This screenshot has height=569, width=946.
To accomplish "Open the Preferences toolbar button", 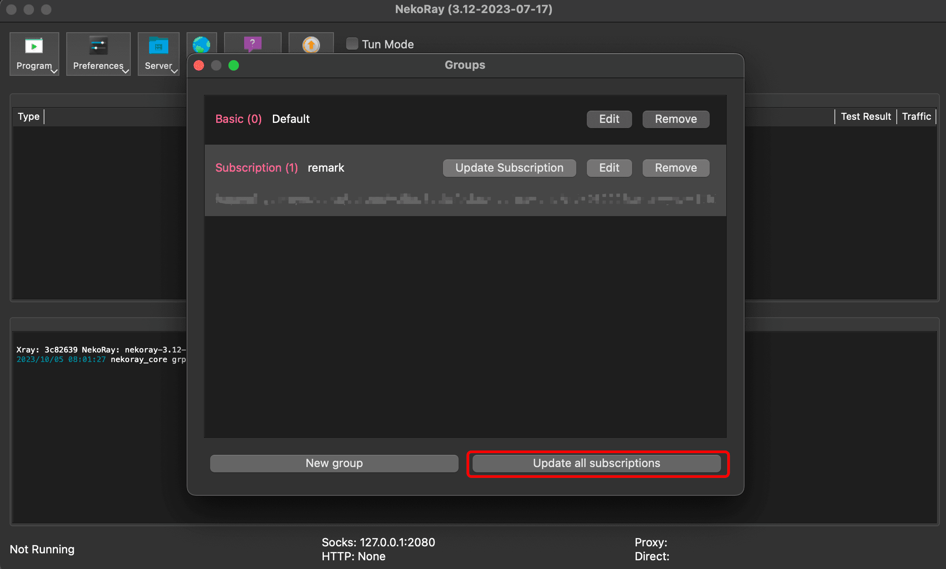I will pyautogui.click(x=99, y=54).
